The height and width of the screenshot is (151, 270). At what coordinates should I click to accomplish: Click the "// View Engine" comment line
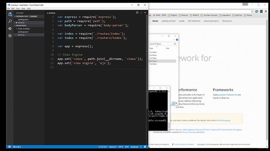point(70,55)
